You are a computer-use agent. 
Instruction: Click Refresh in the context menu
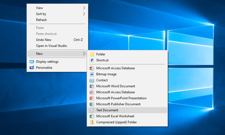41,20
